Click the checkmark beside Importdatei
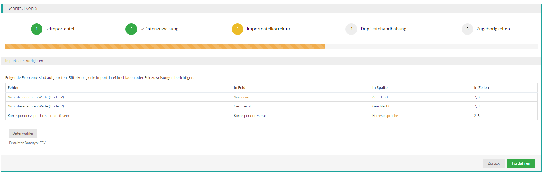 pyautogui.click(x=48, y=29)
